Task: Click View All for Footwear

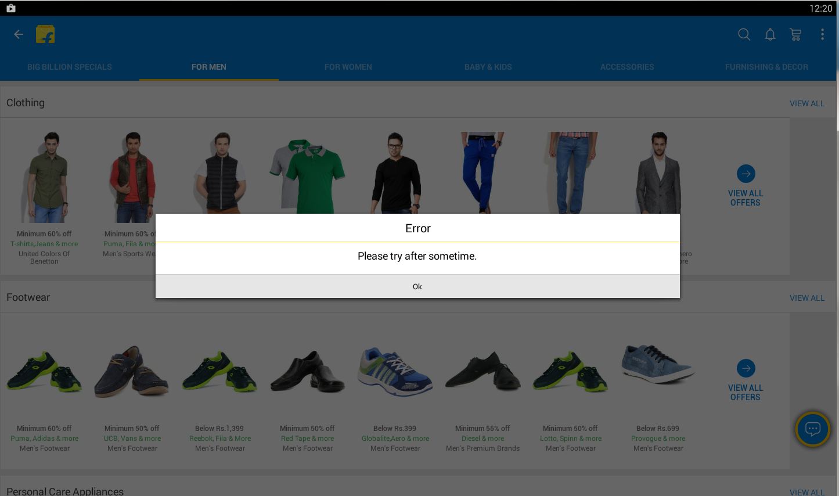Action: 807,298
